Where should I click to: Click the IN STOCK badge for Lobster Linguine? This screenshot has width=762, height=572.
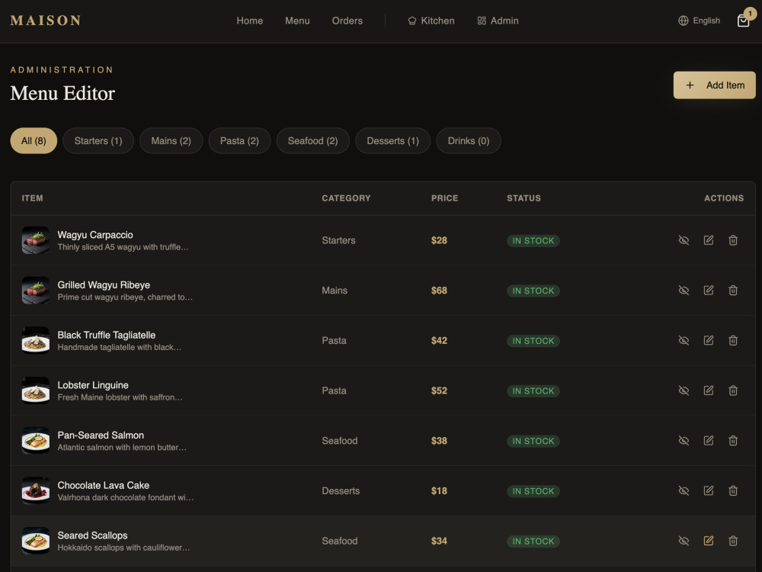[533, 391]
